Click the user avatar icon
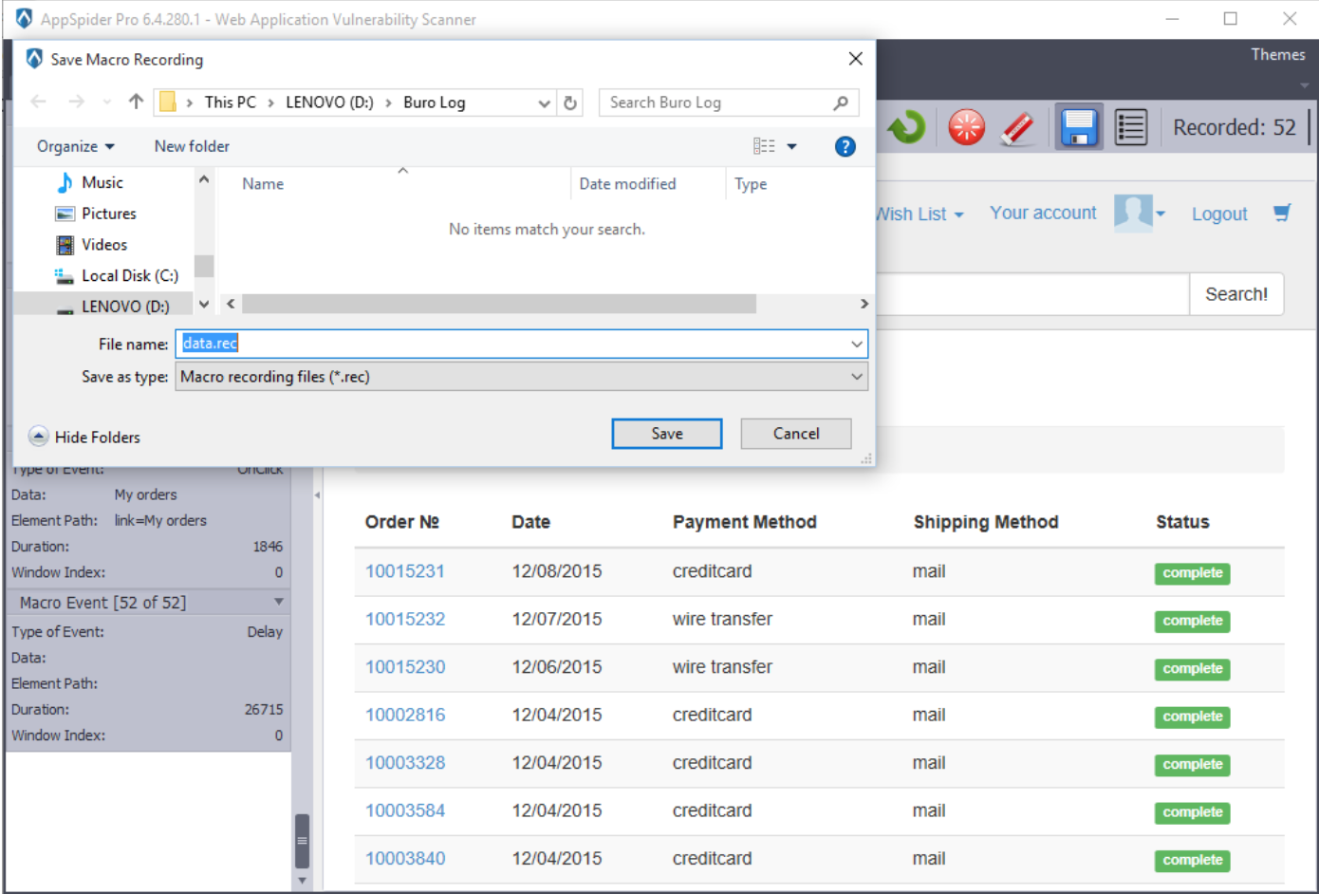This screenshot has width=1319, height=894. coord(1132,213)
